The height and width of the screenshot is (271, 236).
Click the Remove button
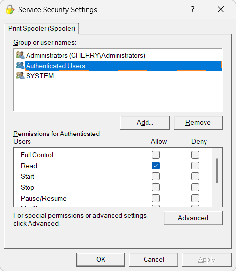(x=198, y=123)
